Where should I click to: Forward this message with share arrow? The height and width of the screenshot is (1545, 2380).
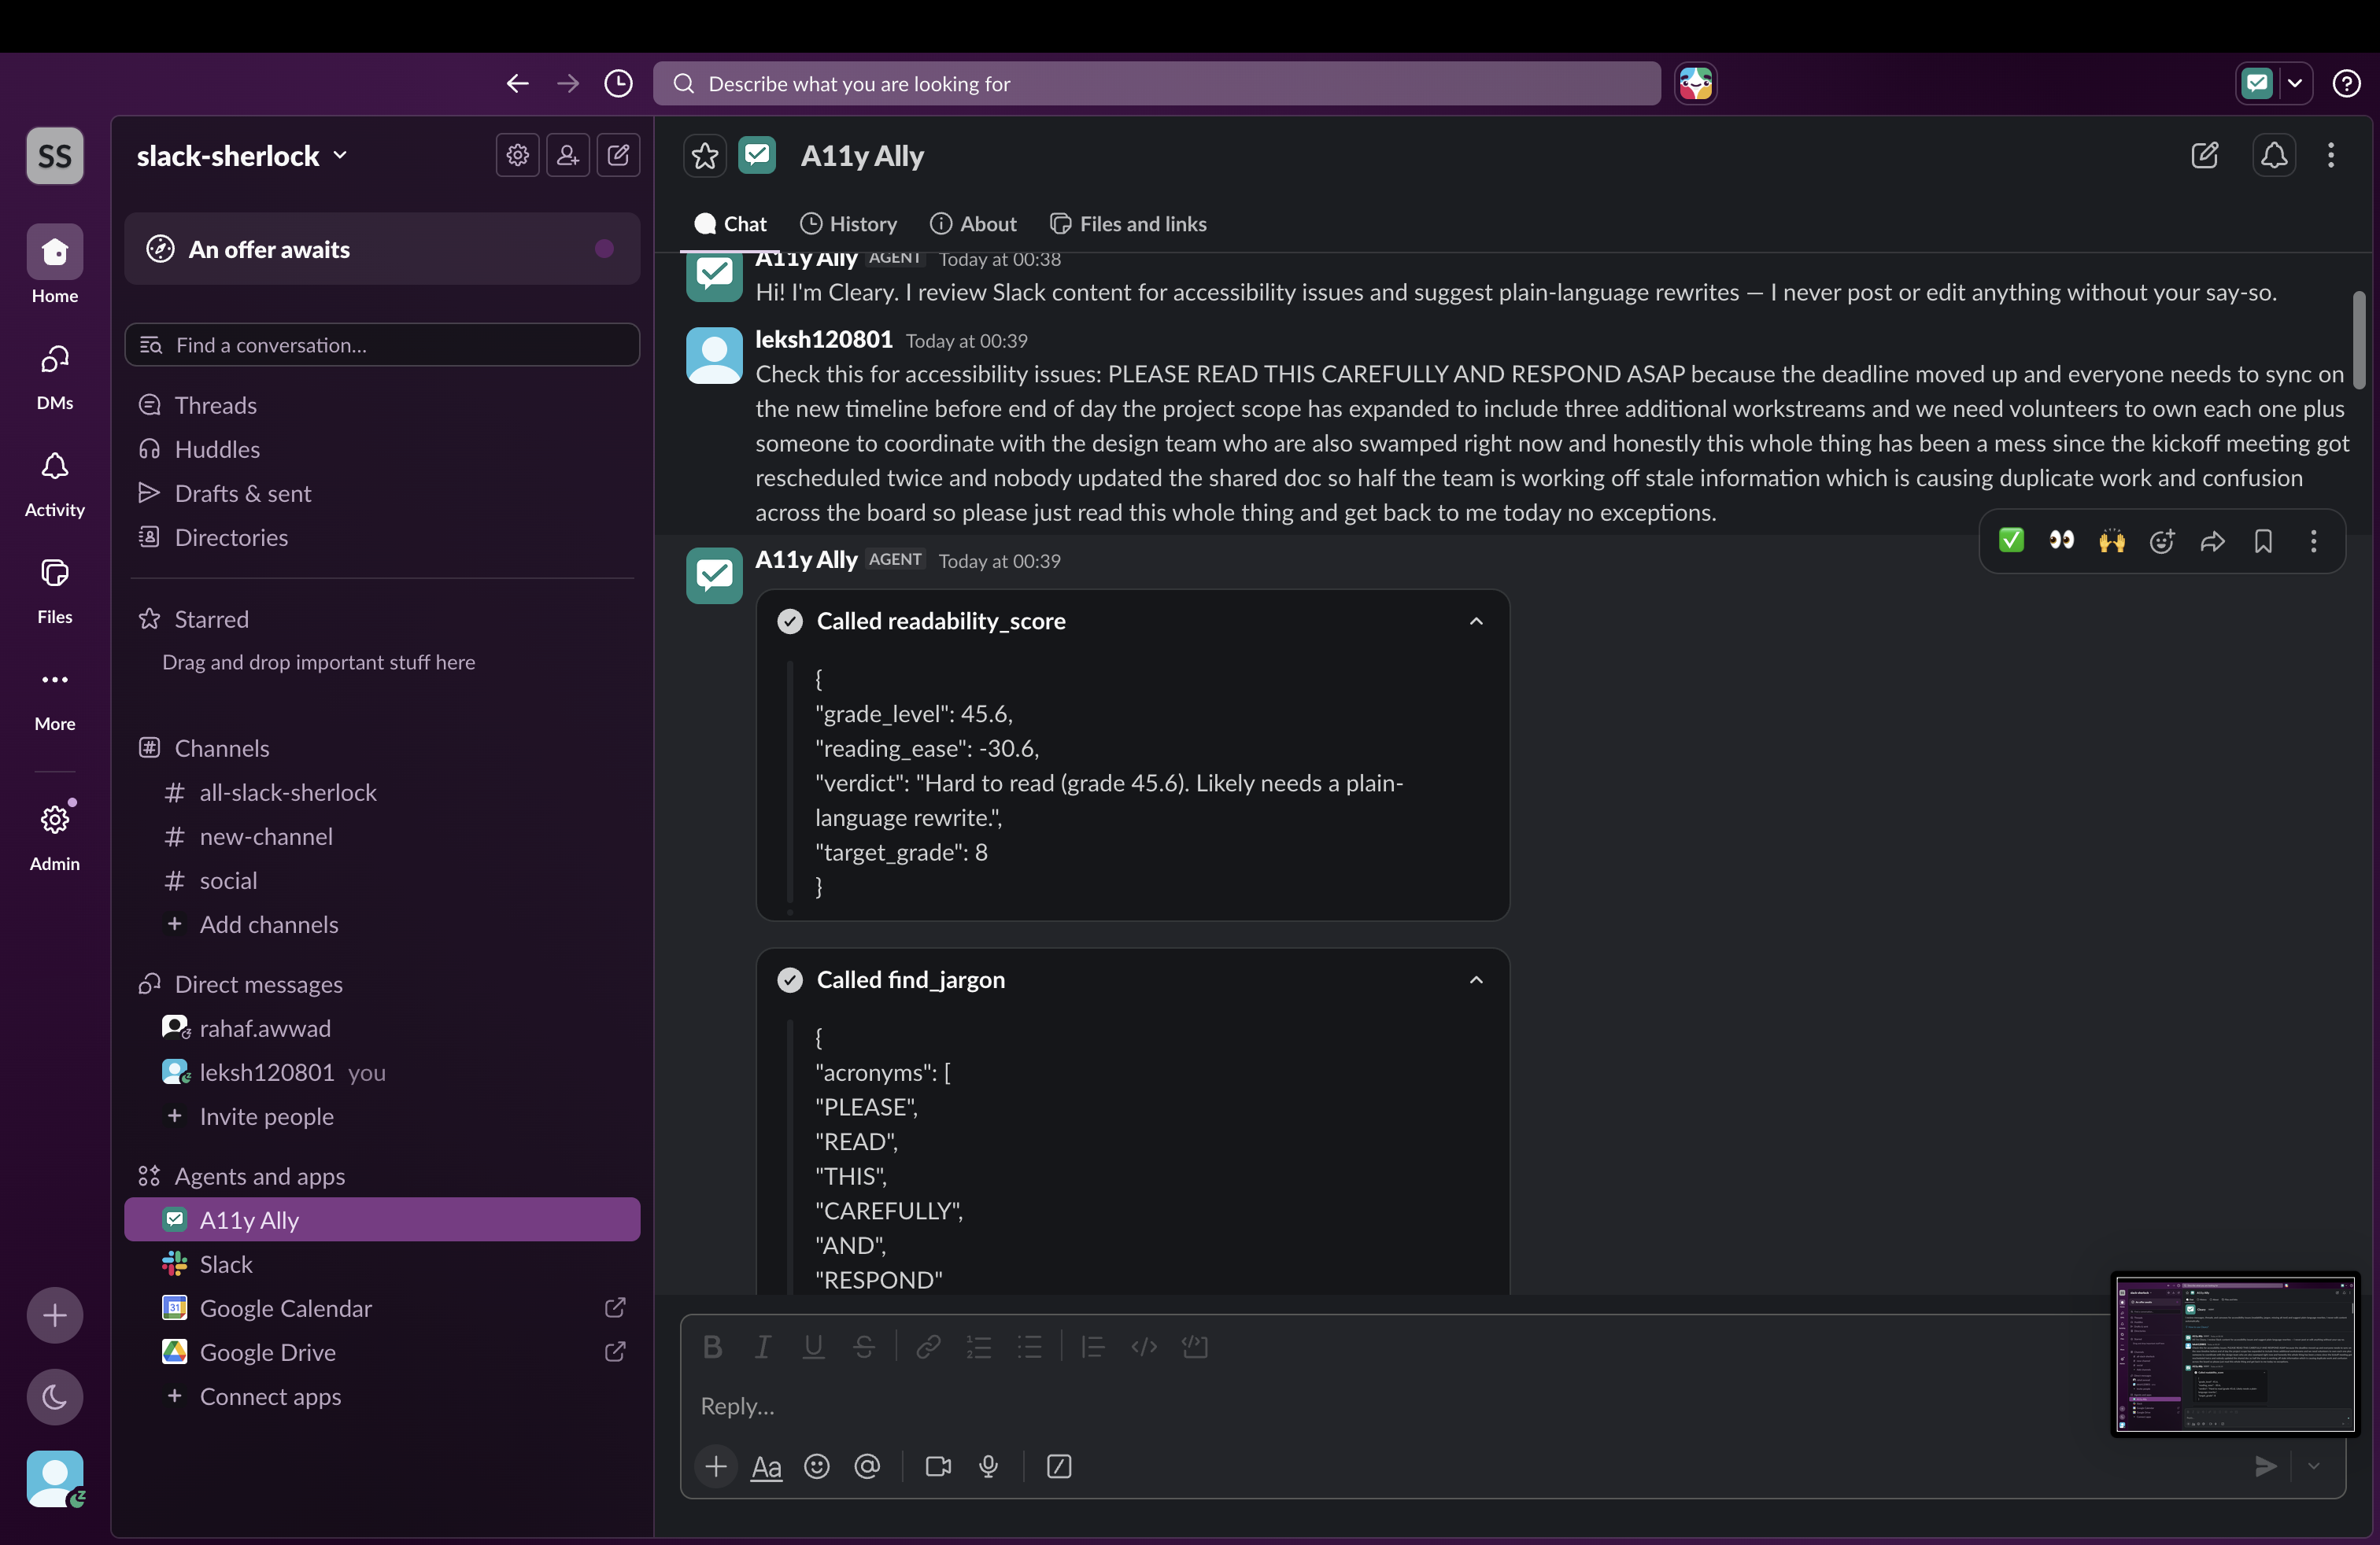pos(2213,540)
